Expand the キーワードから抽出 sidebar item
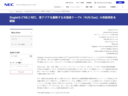Viewport: 128px width, 96px height. 21,44
